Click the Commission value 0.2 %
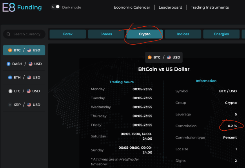 232,126
